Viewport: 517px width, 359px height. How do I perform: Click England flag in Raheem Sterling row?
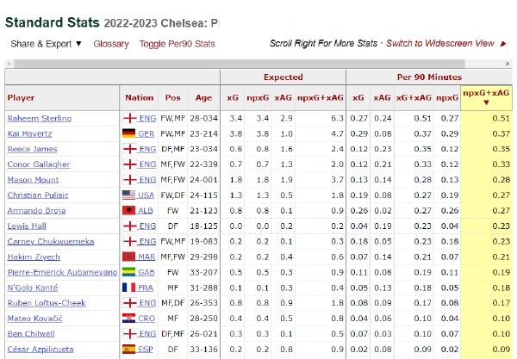tap(129, 118)
